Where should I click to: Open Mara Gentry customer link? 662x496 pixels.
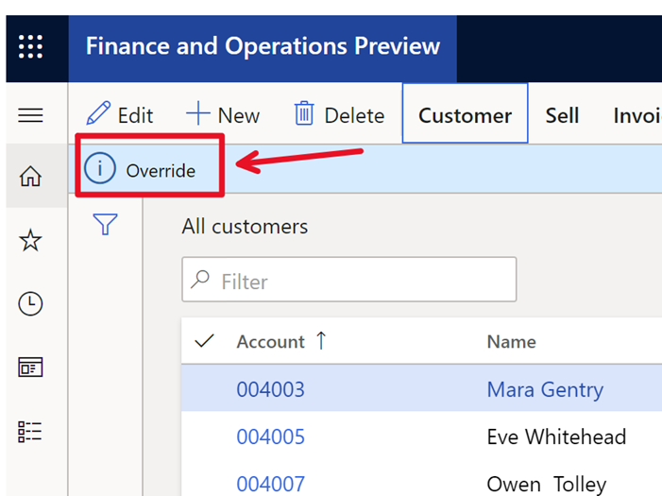(x=545, y=389)
